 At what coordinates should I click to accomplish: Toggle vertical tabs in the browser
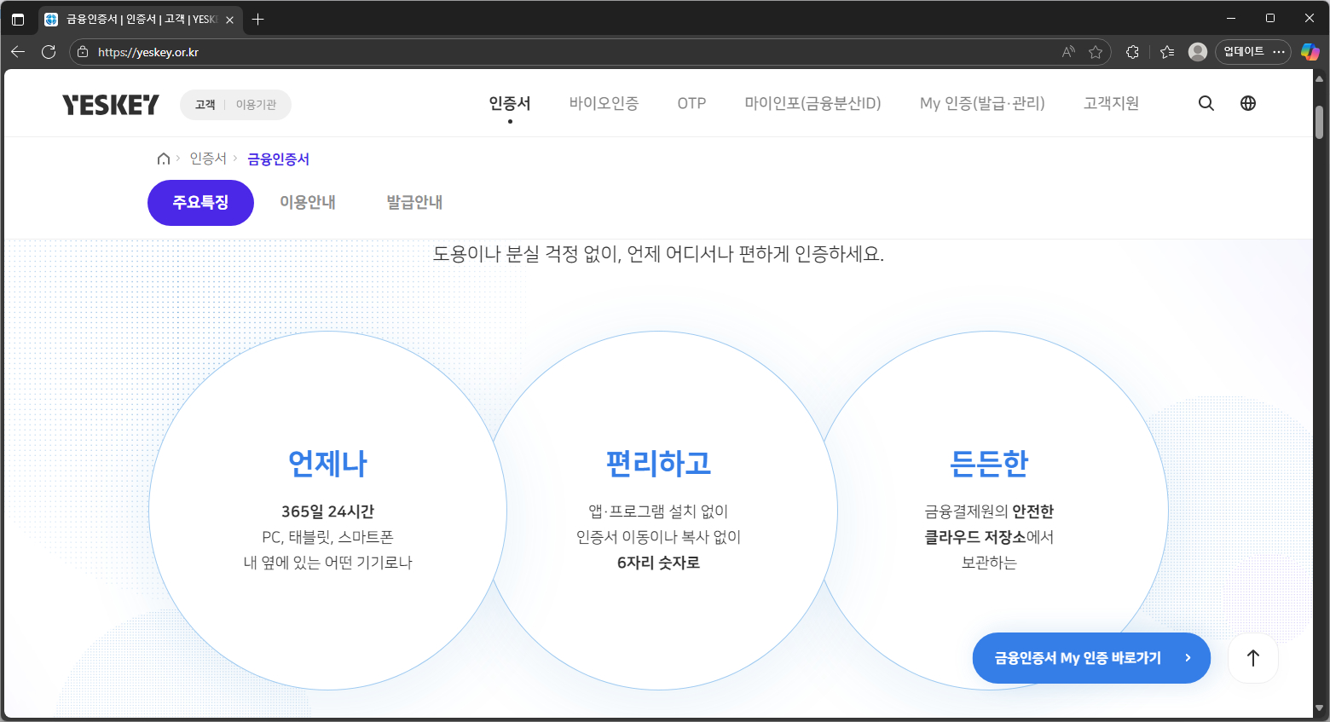pos(19,18)
